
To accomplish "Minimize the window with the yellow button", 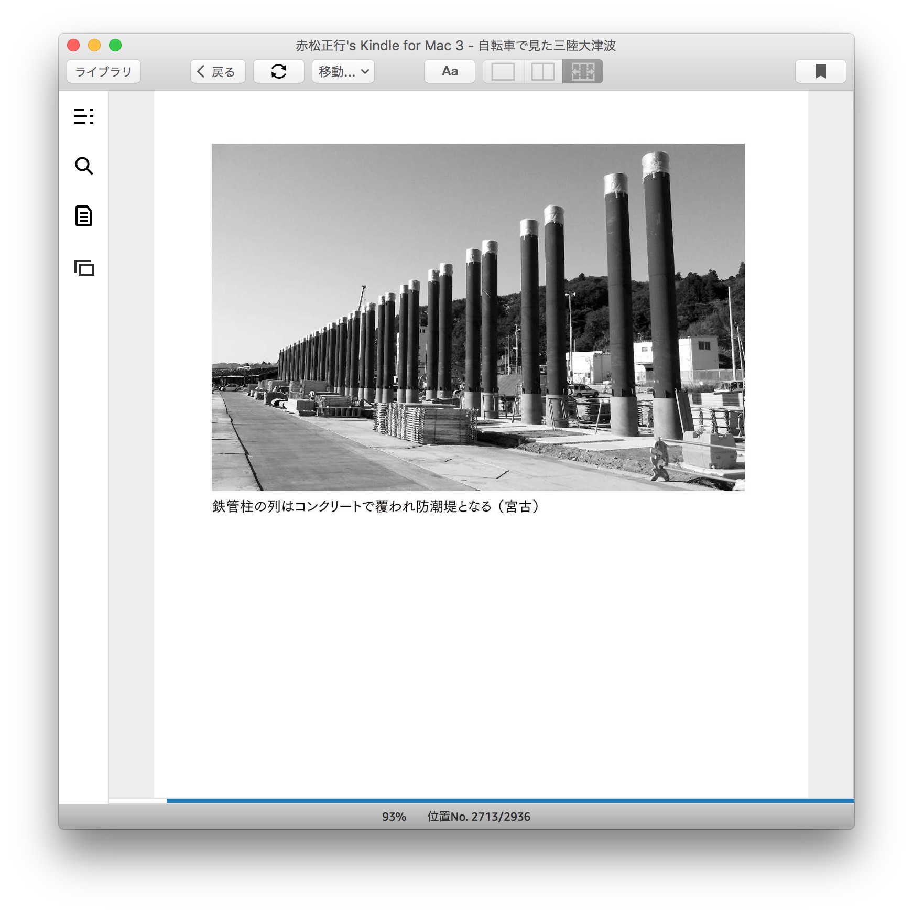I will (94, 45).
